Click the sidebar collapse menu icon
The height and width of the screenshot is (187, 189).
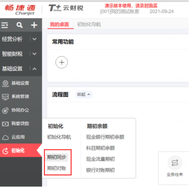click(x=5, y=25)
